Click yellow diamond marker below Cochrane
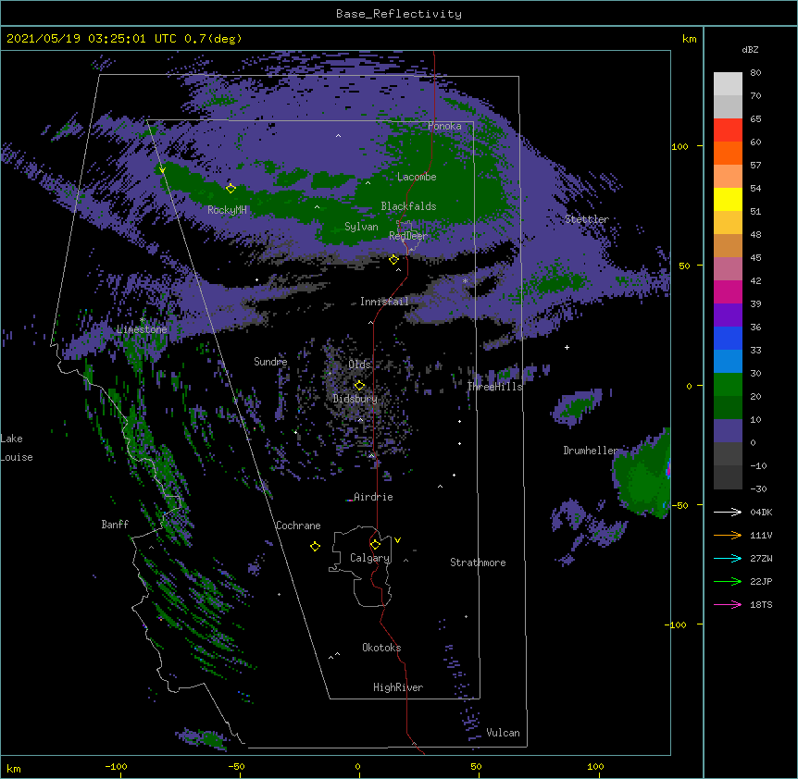Image resolution: width=798 pixels, height=779 pixels. (x=315, y=546)
